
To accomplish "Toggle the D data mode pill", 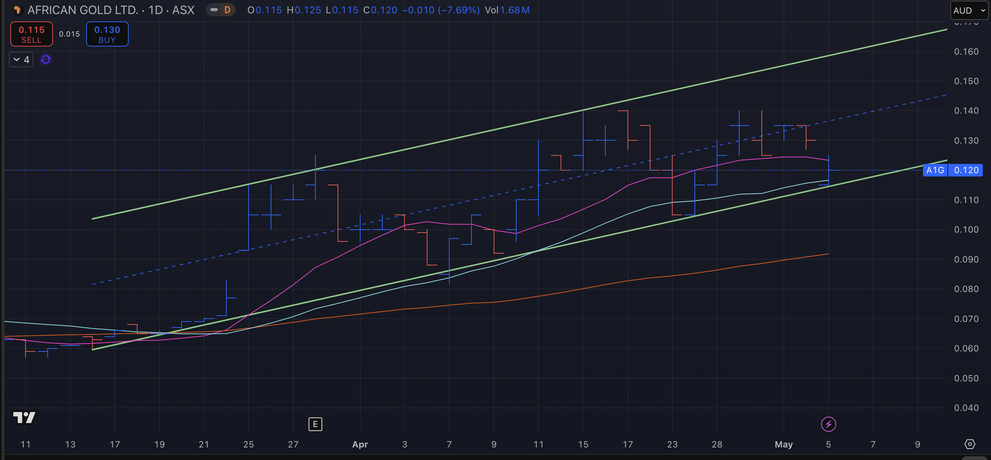I will (221, 10).
